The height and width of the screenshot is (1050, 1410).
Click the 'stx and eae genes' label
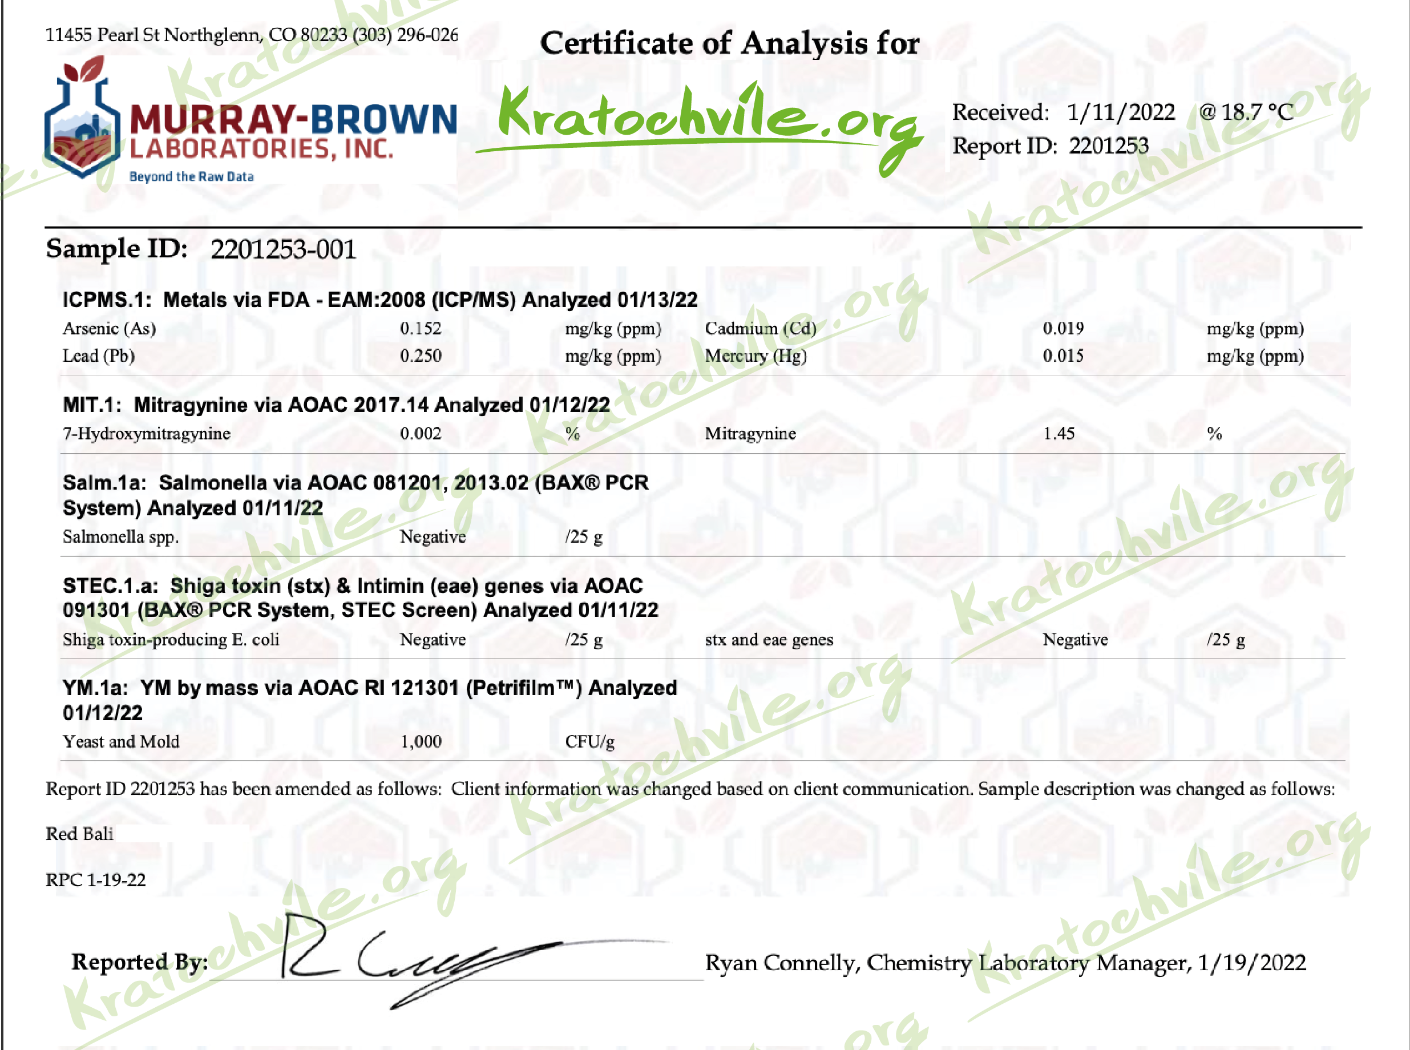(x=769, y=640)
